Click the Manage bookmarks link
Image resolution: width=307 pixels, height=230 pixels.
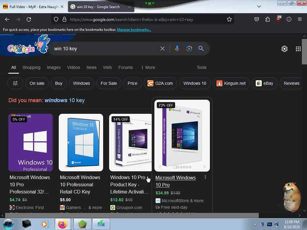click(134, 30)
